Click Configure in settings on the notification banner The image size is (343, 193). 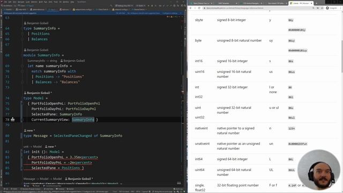pyautogui.click(x=170, y=13)
